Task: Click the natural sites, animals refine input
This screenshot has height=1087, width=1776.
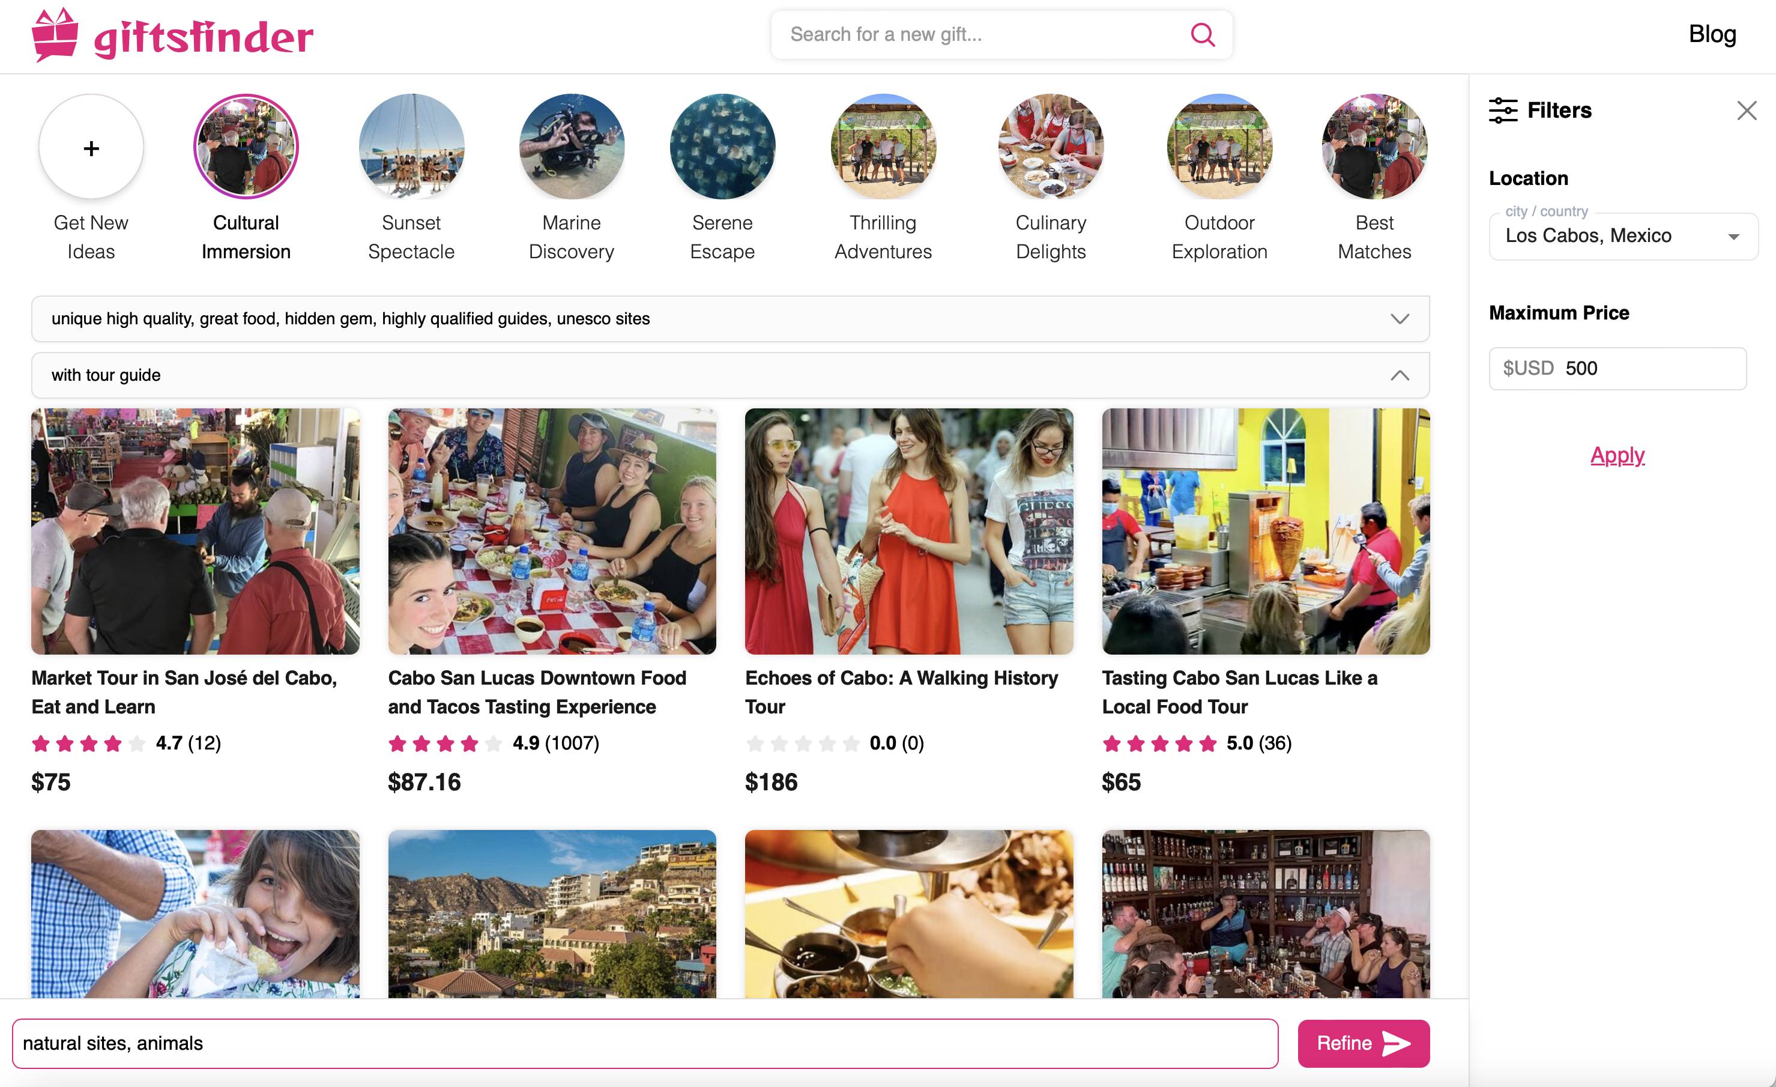Action: click(645, 1043)
